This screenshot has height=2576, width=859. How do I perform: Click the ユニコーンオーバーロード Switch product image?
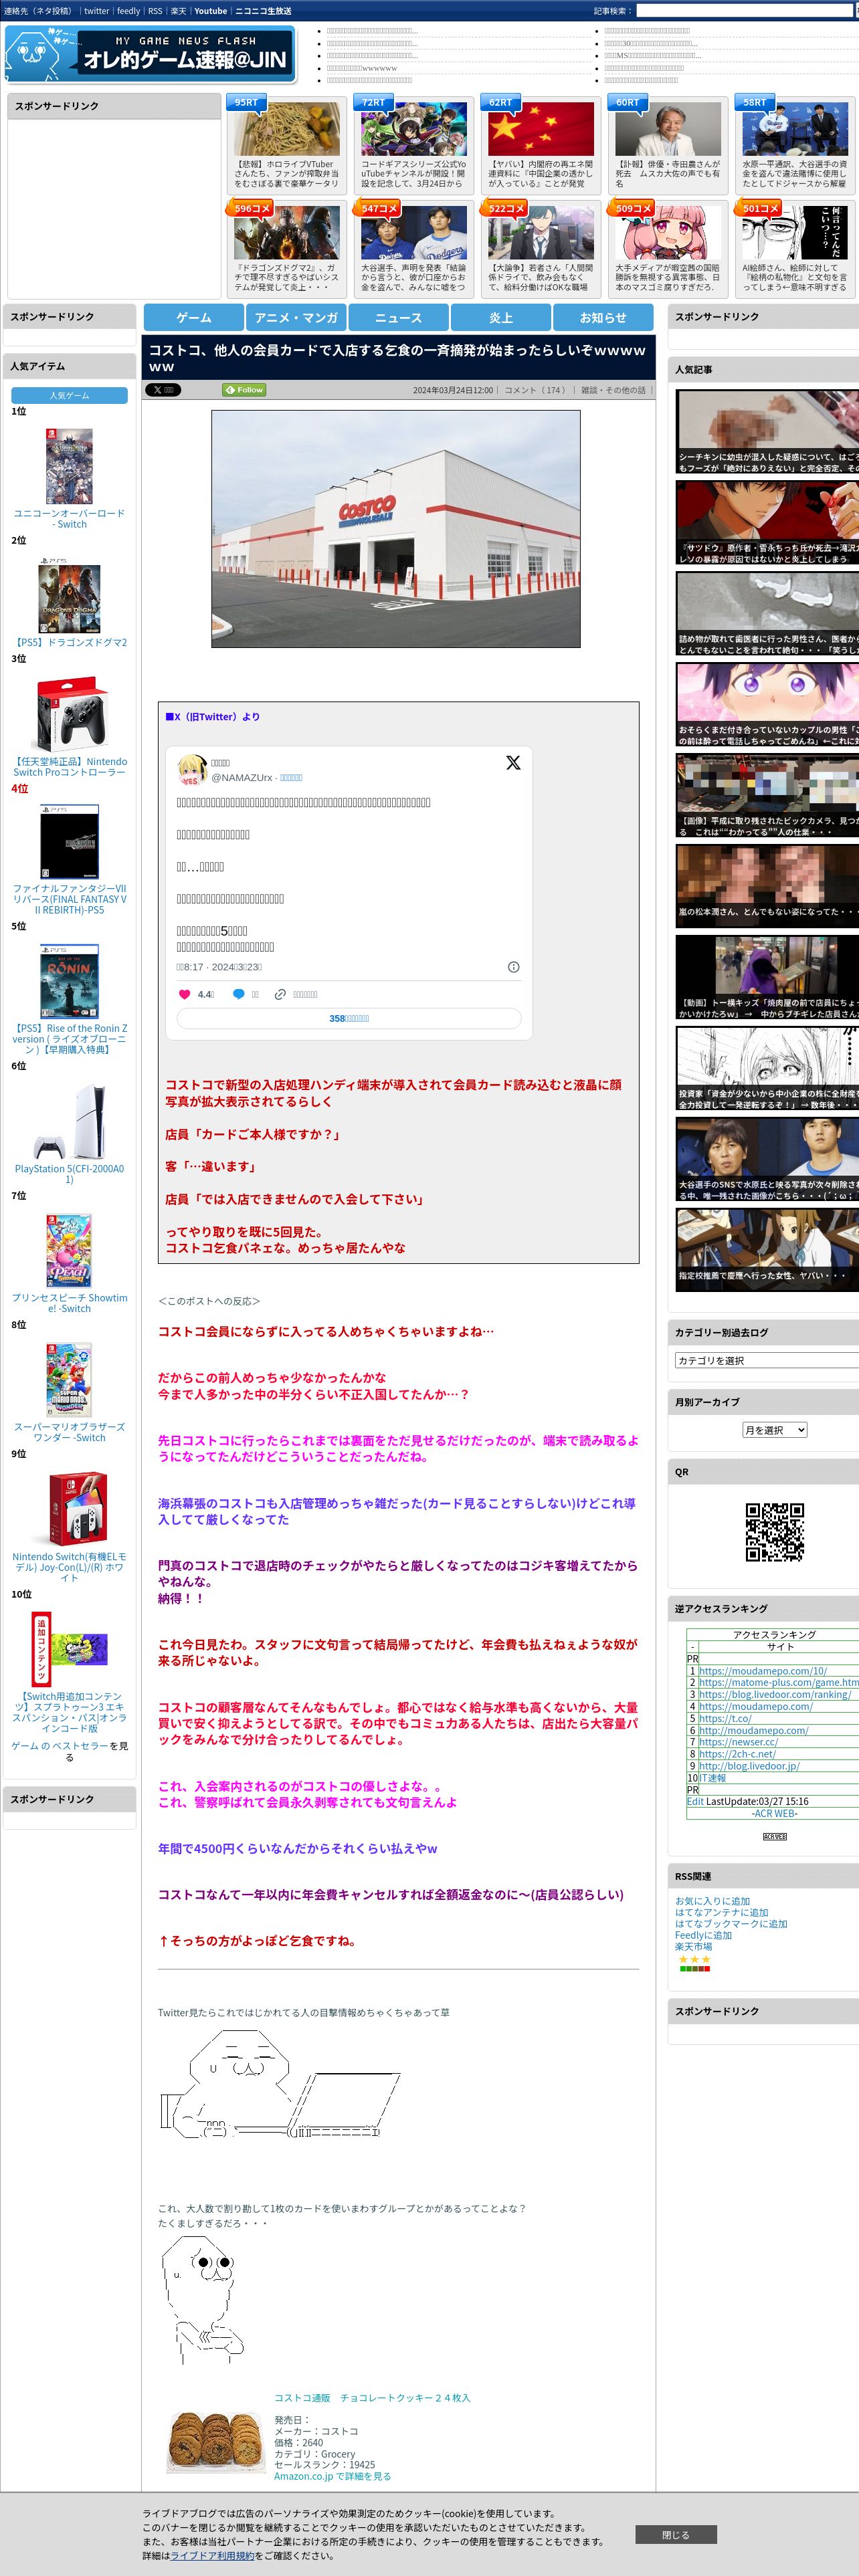coord(69,465)
